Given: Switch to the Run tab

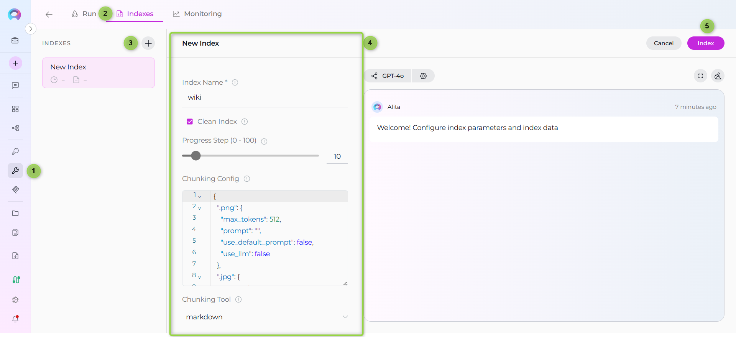Looking at the screenshot, I should point(84,14).
